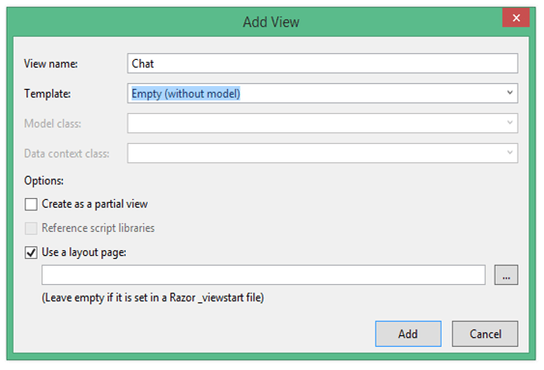
Task: Click the layout page path field
Action: [264, 275]
